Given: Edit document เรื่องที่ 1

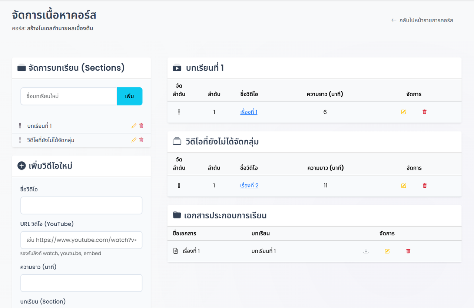Looking at the screenshot, I should [387, 251].
